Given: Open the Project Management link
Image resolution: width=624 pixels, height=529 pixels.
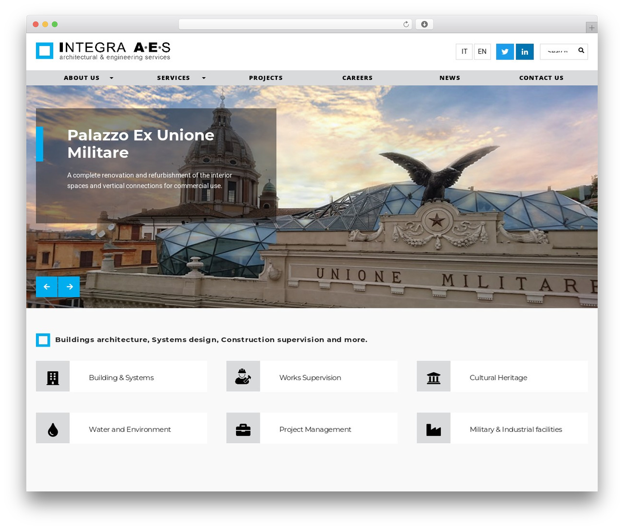Looking at the screenshot, I should (315, 429).
